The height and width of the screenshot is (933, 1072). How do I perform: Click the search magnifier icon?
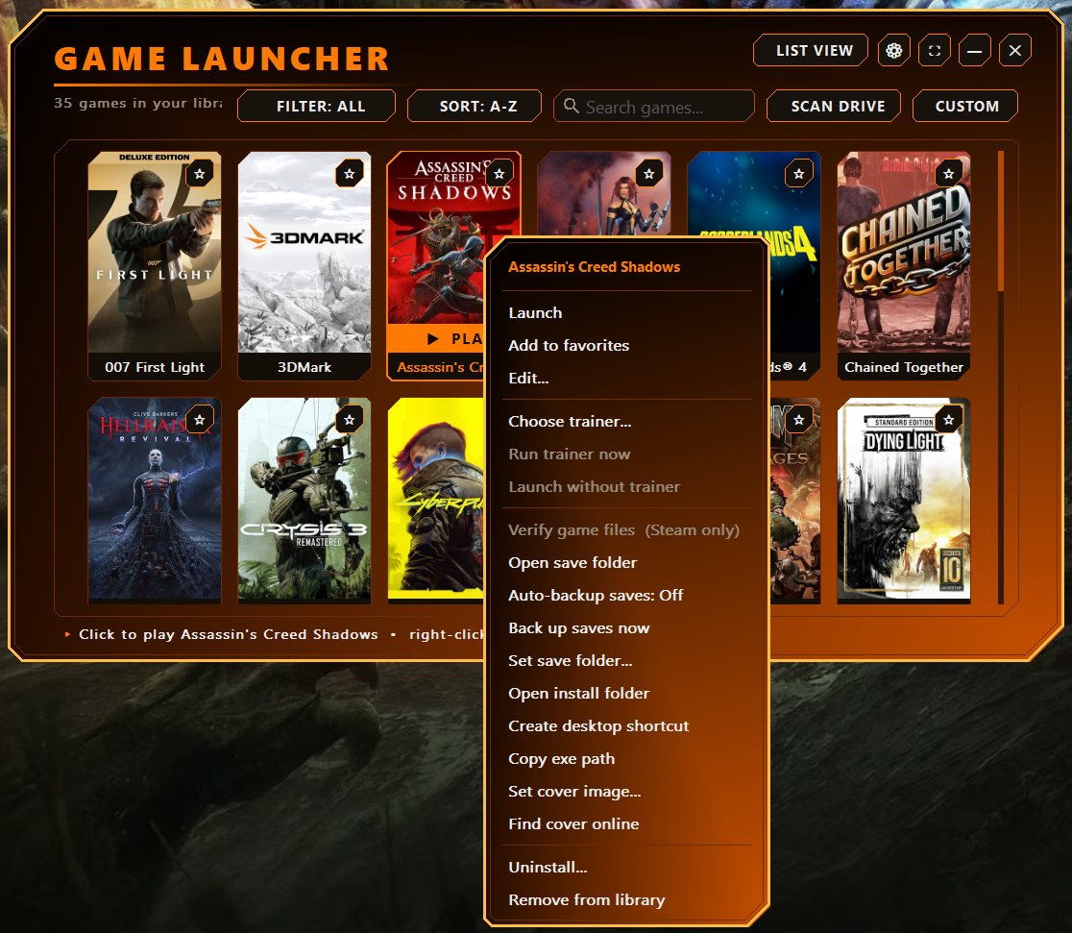pos(571,106)
